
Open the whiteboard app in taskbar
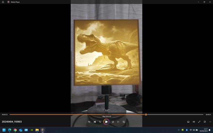point(26,130)
